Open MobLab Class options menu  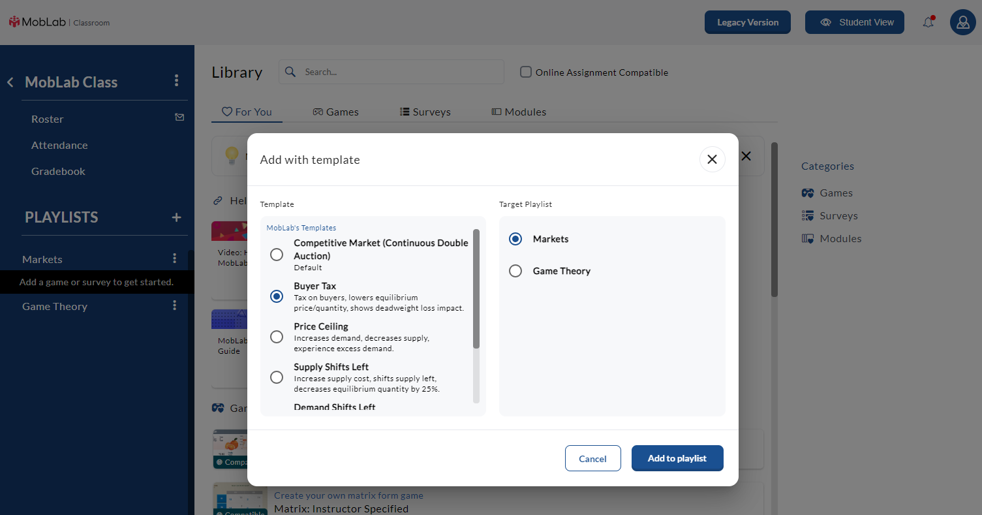click(176, 80)
